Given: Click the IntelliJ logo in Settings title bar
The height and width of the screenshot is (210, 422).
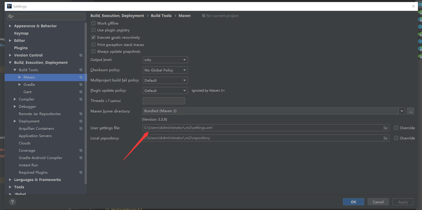Looking at the screenshot, I should click(x=9, y=6).
